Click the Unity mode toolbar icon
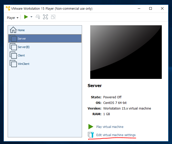The height and width of the screenshot is (144, 172). click(x=53, y=17)
